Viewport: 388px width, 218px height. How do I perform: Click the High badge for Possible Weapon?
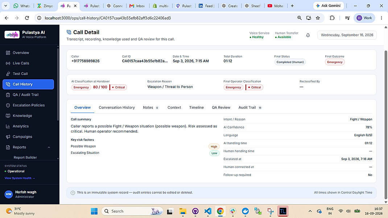click(214, 147)
